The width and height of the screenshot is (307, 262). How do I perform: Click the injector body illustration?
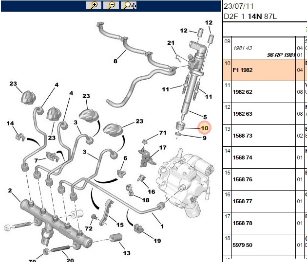pos(193,80)
